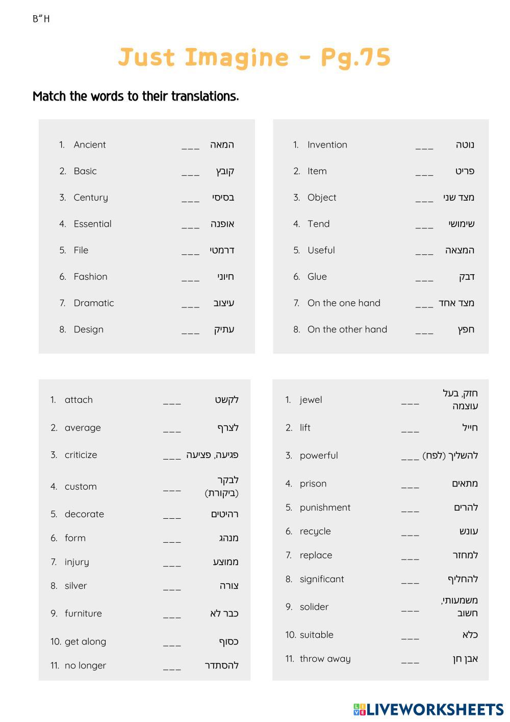The width and height of the screenshot is (510, 722).
Task: Click the blank in the prison row
Action: click(410, 485)
